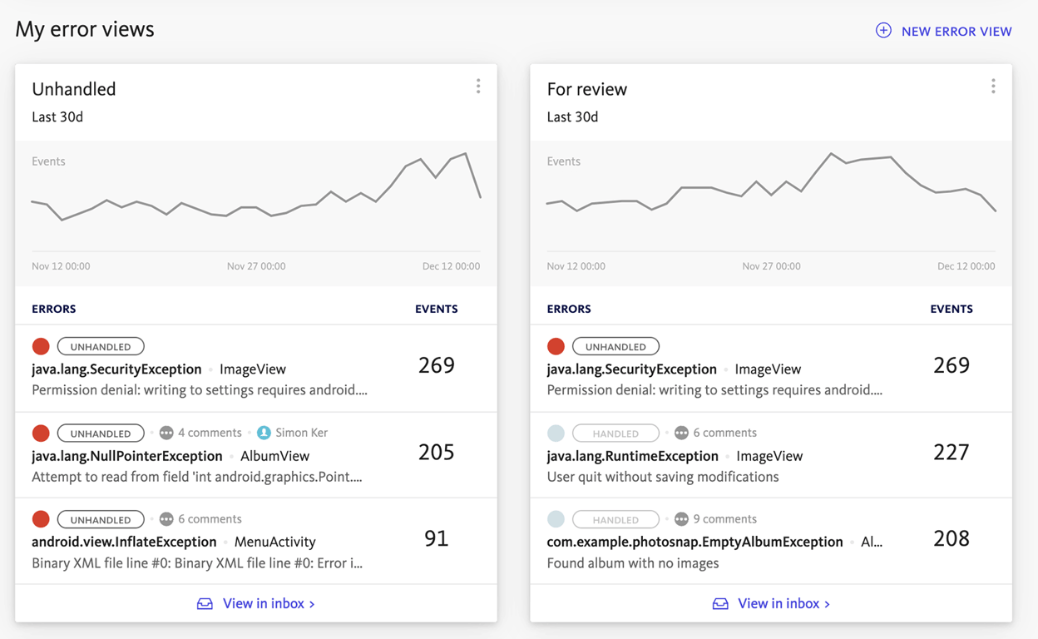The height and width of the screenshot is (639, 1038).
Task: Open java.lang.SecurityException in For review card
Action: [x=632, y=369]
